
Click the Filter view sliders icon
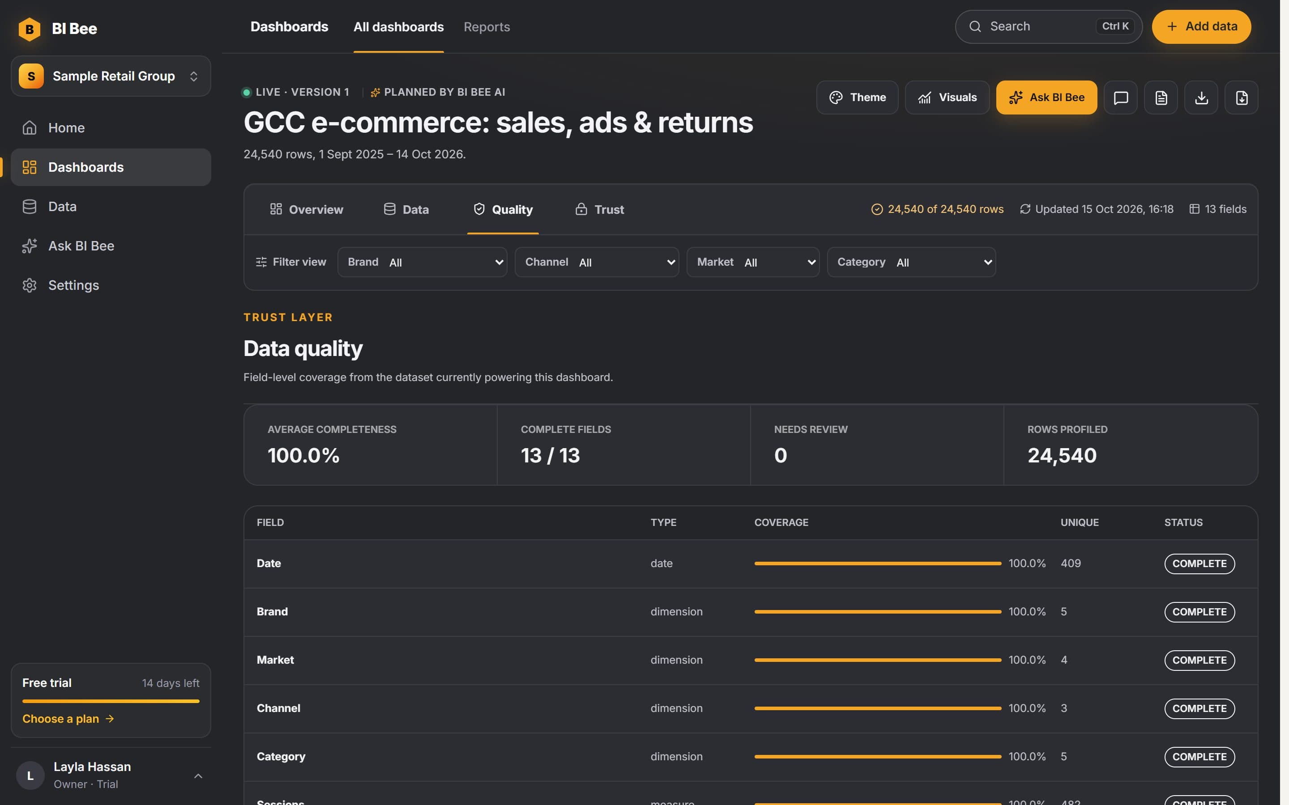point(261,262)
